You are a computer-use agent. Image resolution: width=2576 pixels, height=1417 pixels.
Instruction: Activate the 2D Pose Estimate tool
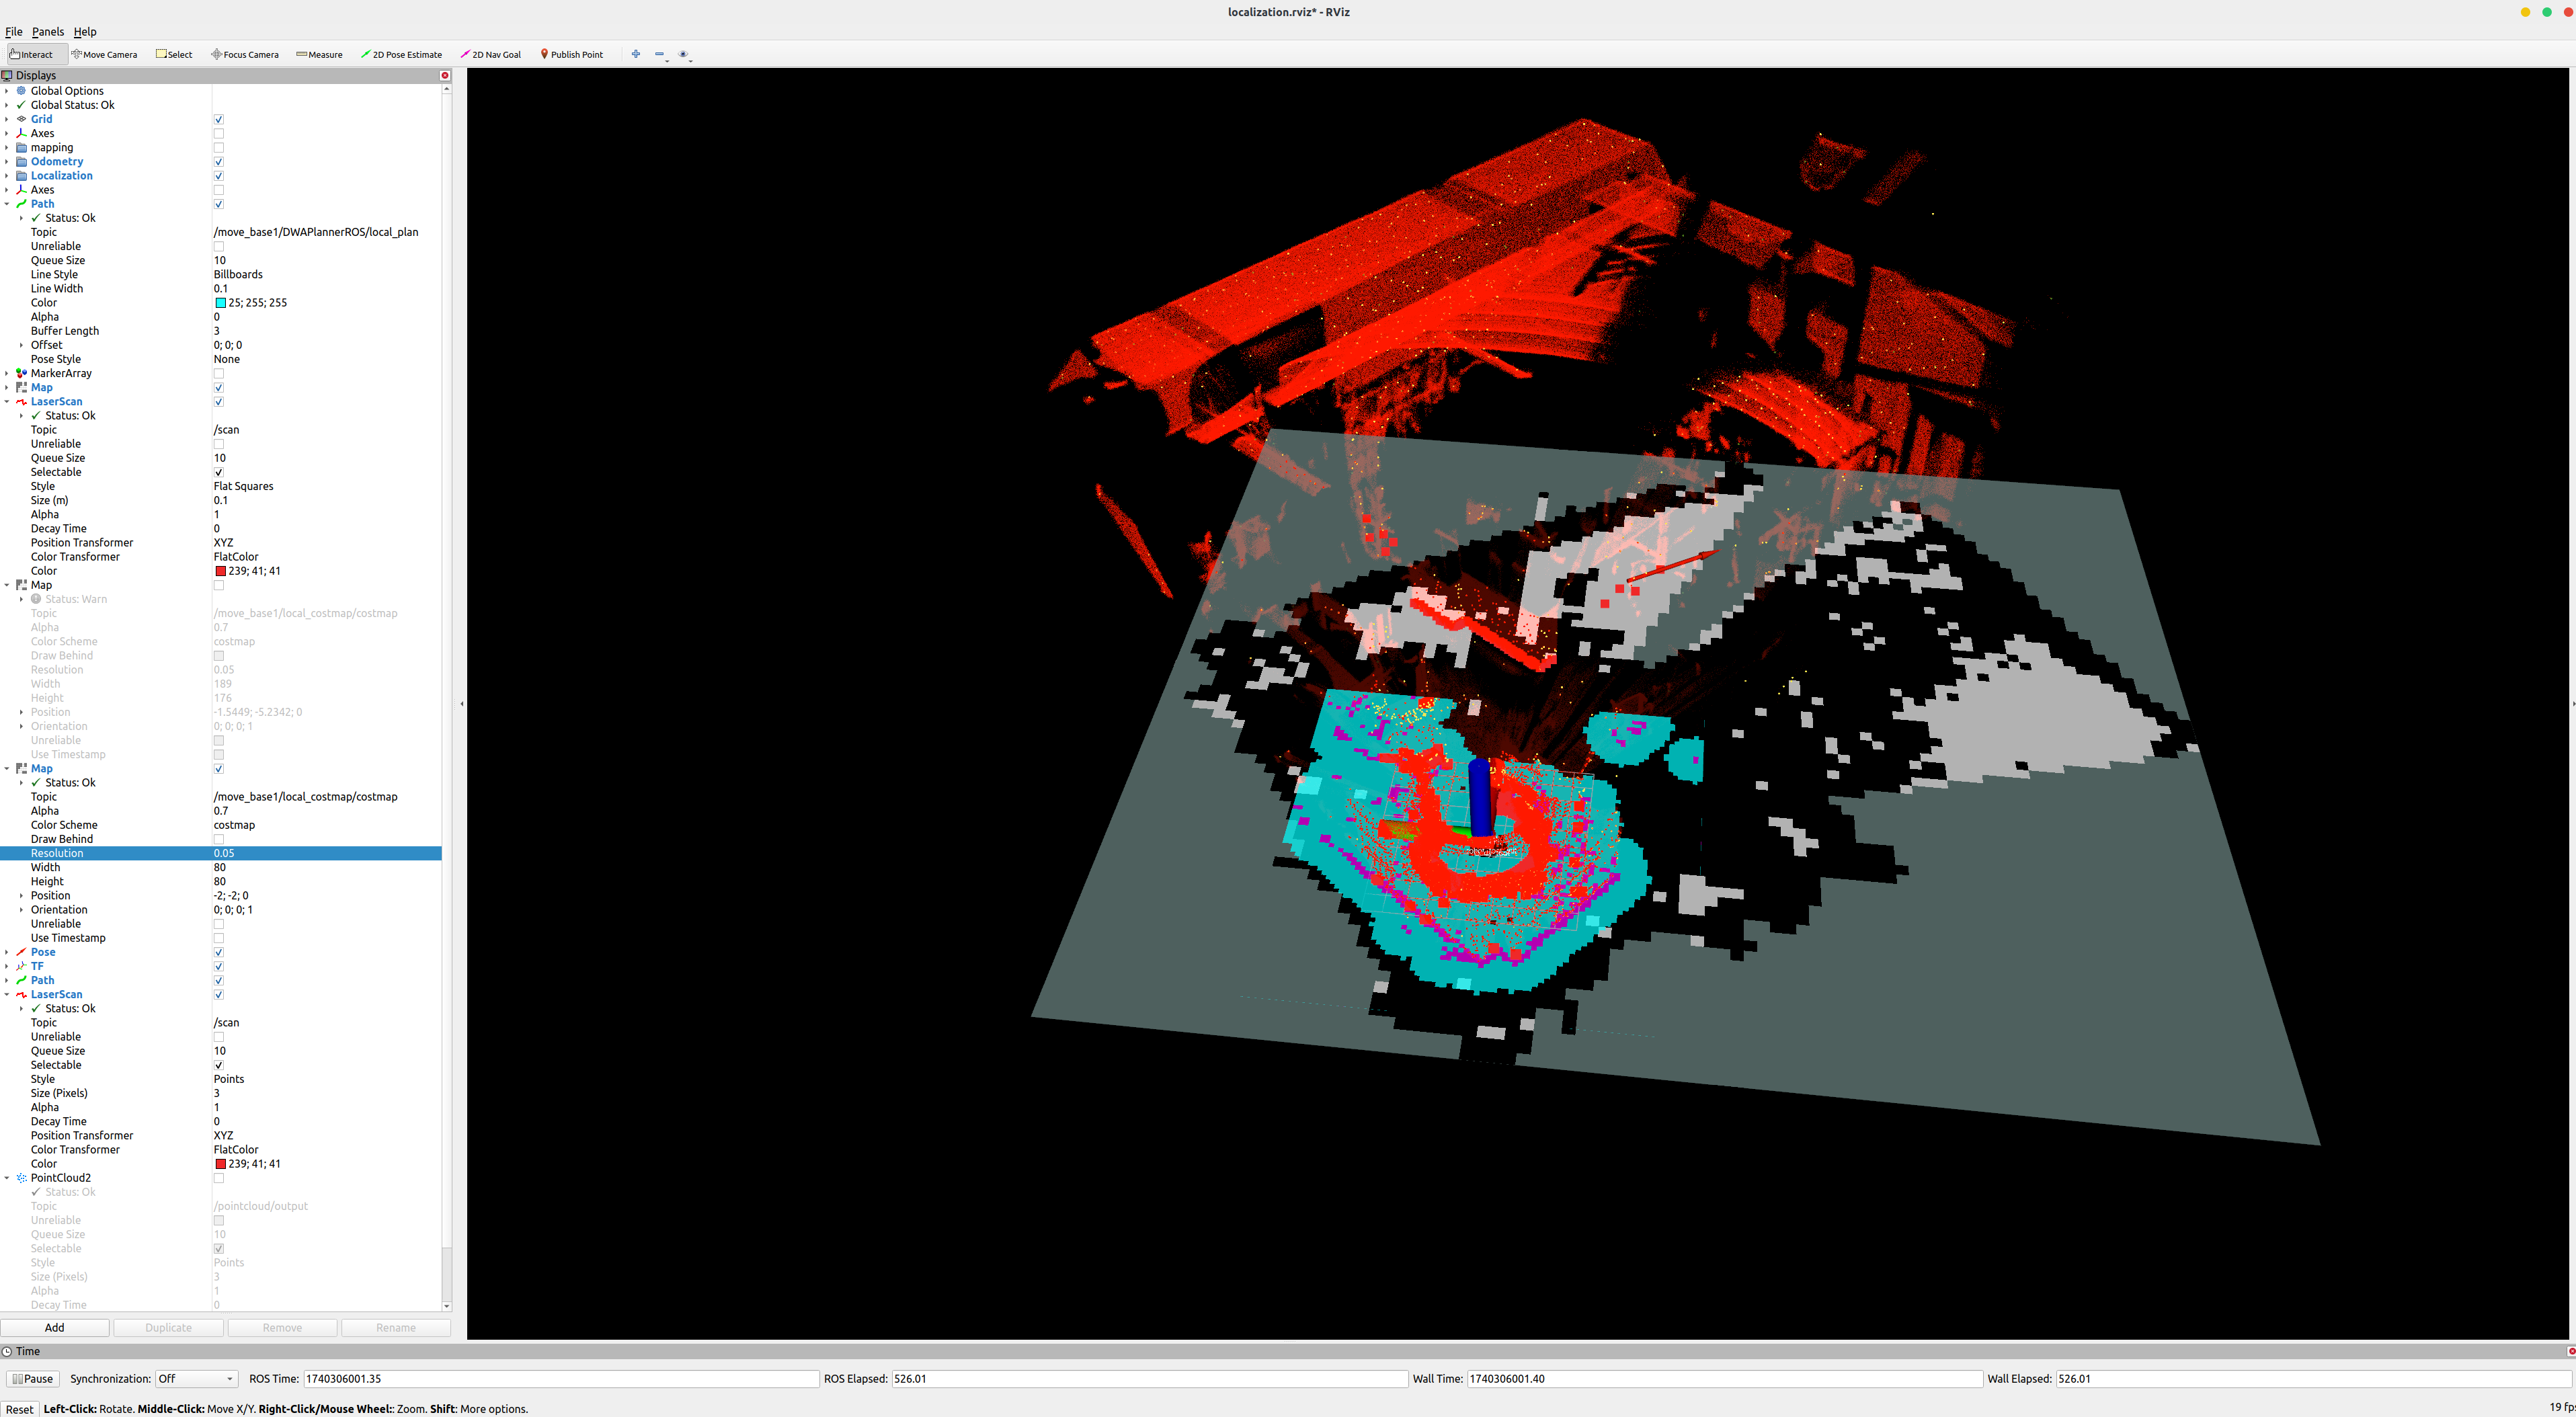[401, 54]
